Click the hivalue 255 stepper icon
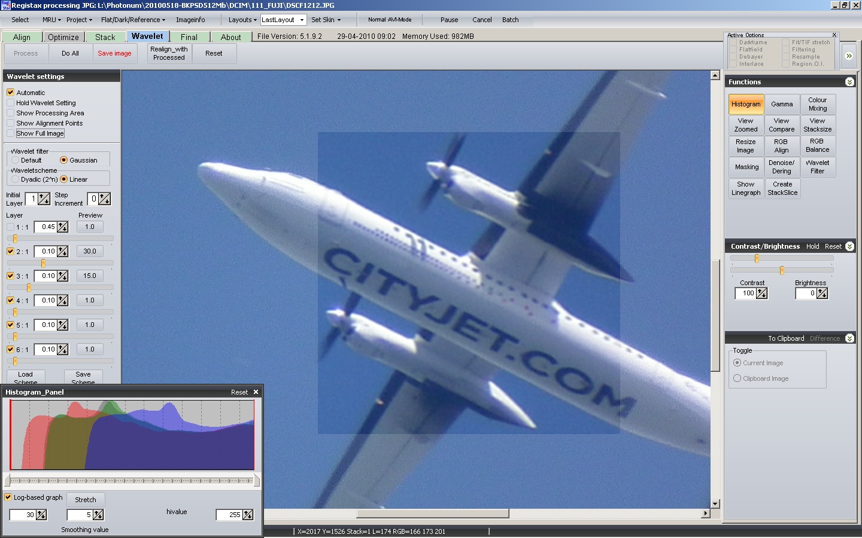 pos(248,515)
